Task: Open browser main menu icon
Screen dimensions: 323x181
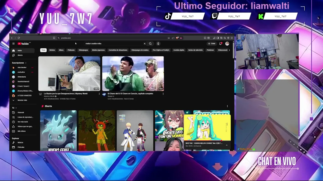Action: pyautogui.click(x=232, y=38)
